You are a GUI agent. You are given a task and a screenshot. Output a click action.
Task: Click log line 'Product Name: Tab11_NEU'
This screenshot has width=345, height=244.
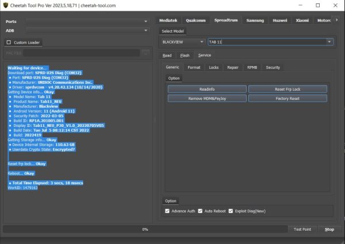36,102
